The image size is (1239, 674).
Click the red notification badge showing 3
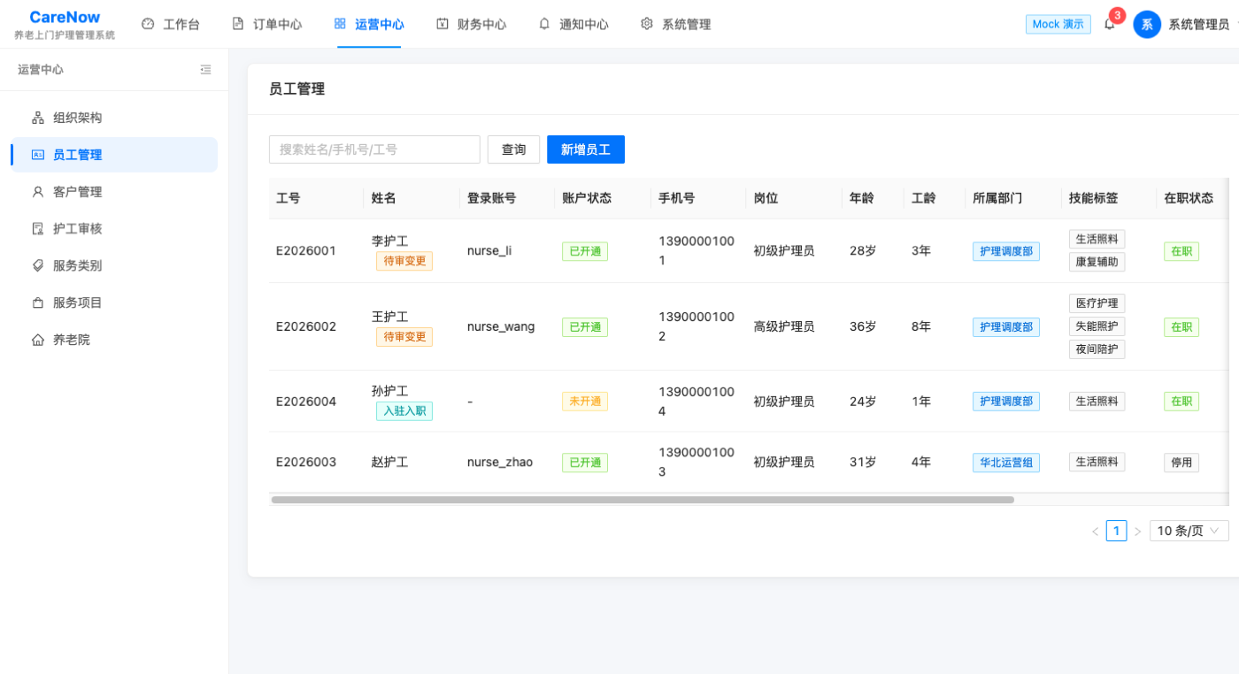pyautogui.click(x=1118, y=15)
